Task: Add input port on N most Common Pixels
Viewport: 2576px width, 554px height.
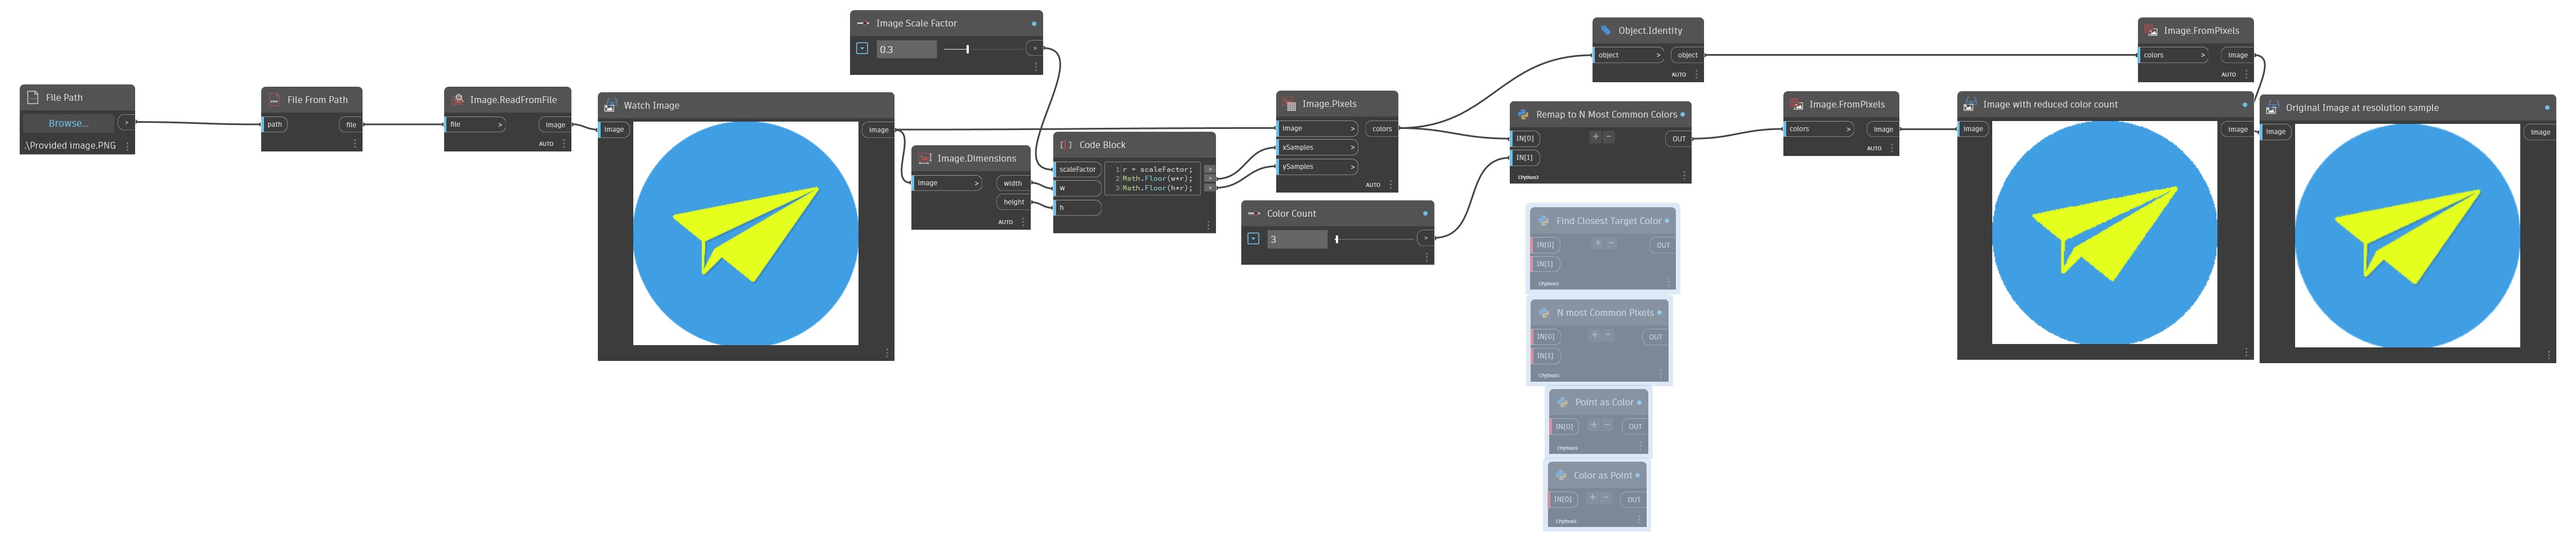Action: 1594,335
